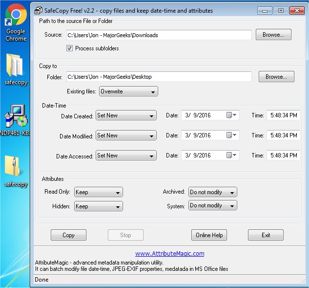This screenshot has height=288, width=309.
Task: Expand the Date Modified Set New dropdown
Action: pyautogui.click(x=126, y=135)
